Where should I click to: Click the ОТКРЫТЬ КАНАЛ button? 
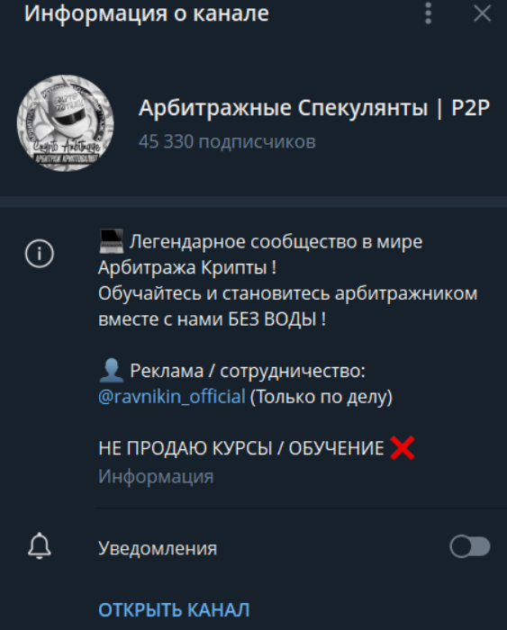[174, 609]
